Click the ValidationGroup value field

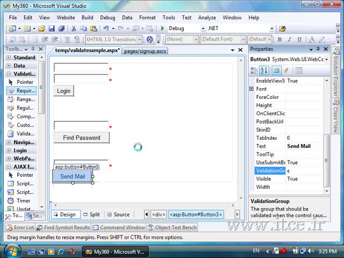(304, 171)
